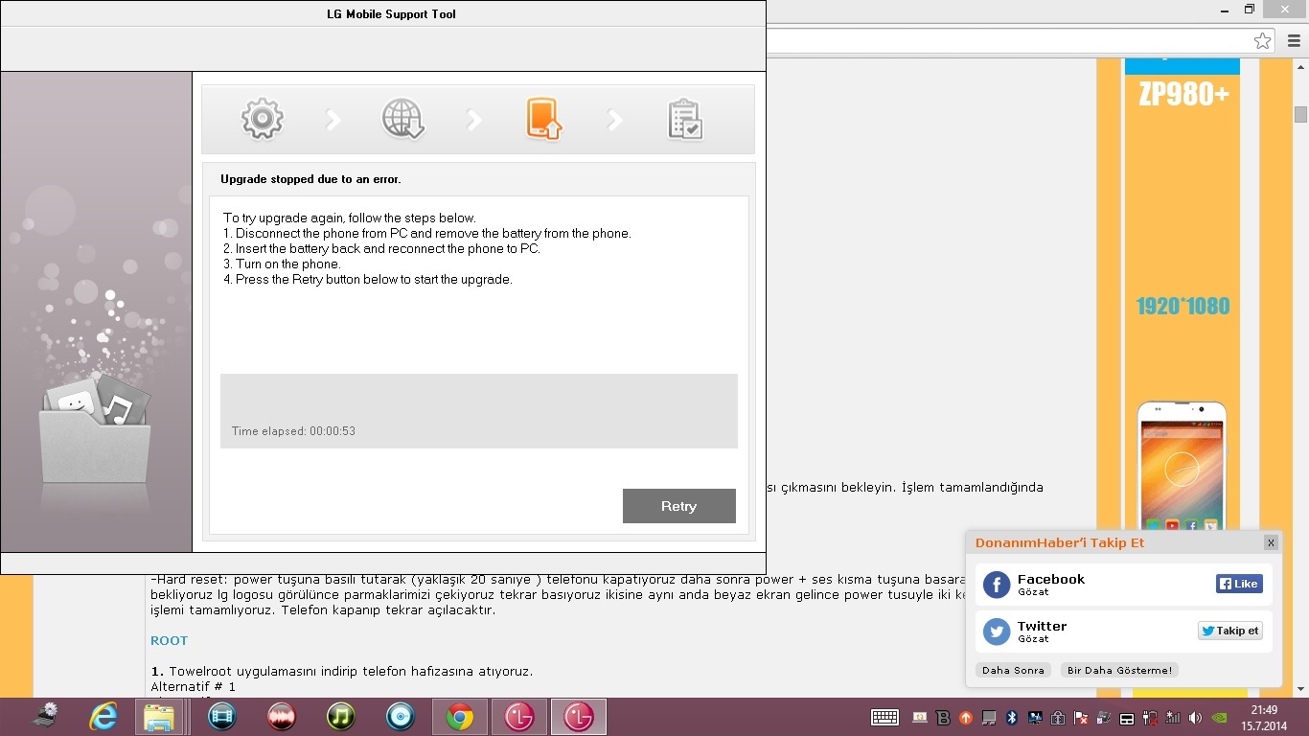The height and width of the screenshot is (736, 1309).
Task: Click Bir Daha Gösterme! button
Action: (1119, 670)
